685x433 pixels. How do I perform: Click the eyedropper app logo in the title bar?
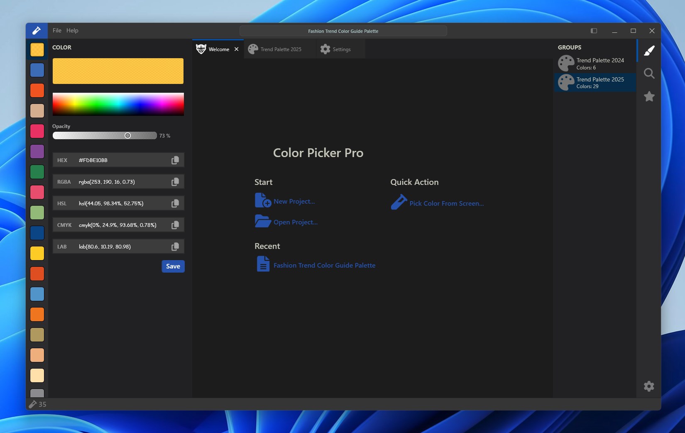pos(37,30)
